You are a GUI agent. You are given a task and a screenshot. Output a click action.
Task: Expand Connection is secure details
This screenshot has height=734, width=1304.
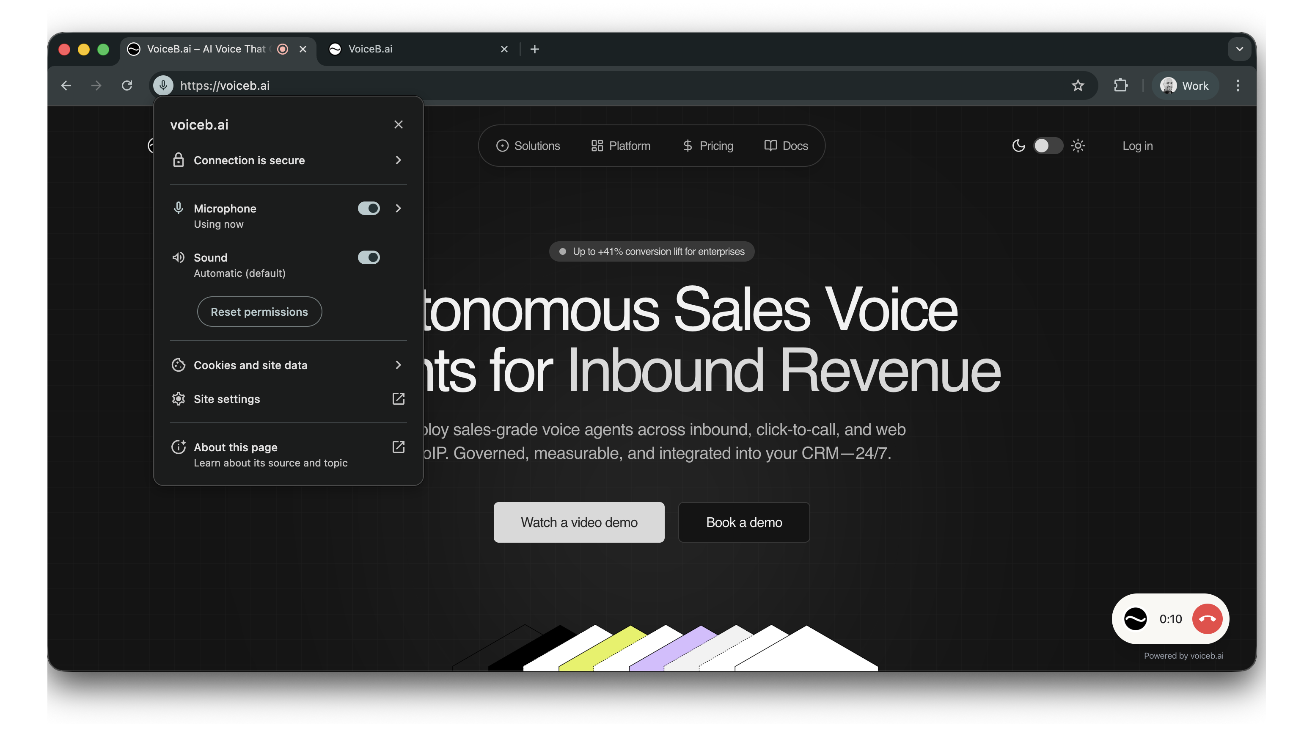399,160
